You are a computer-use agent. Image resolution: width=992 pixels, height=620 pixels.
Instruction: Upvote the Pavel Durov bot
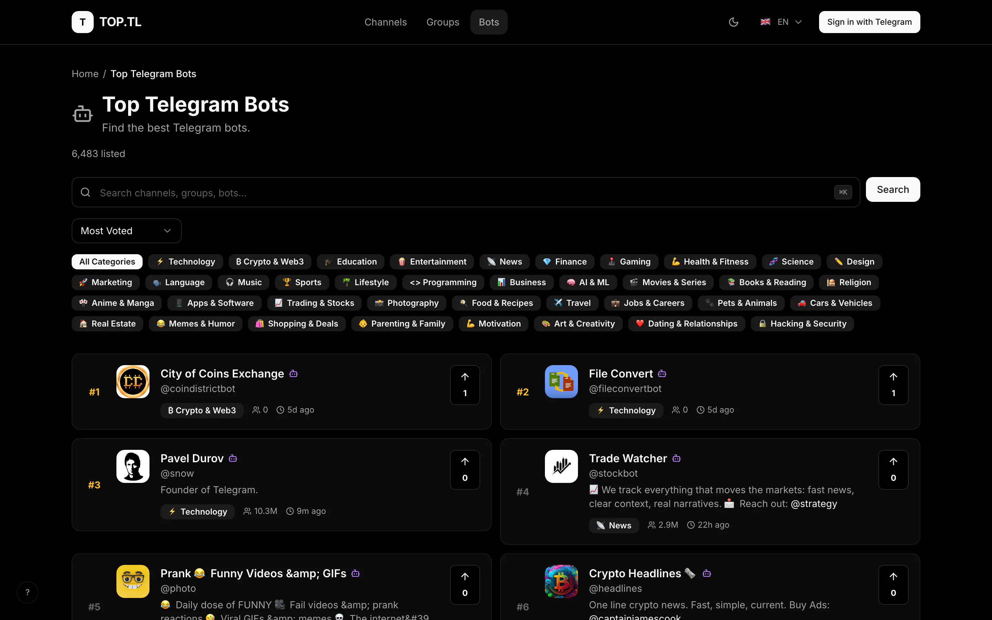465,470
